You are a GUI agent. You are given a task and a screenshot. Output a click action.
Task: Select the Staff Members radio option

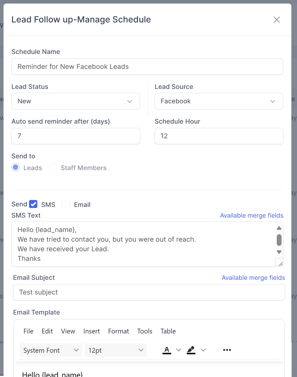pos(53,167)
